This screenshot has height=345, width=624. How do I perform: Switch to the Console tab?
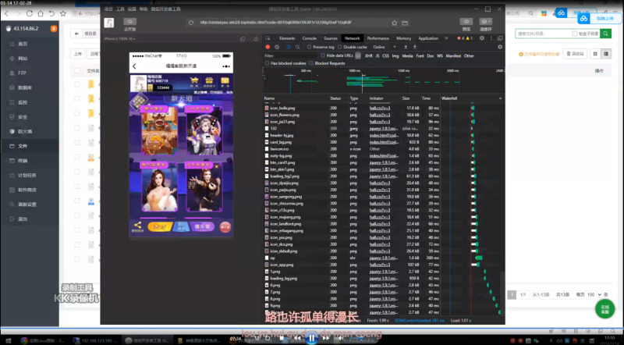click(309, 38)
